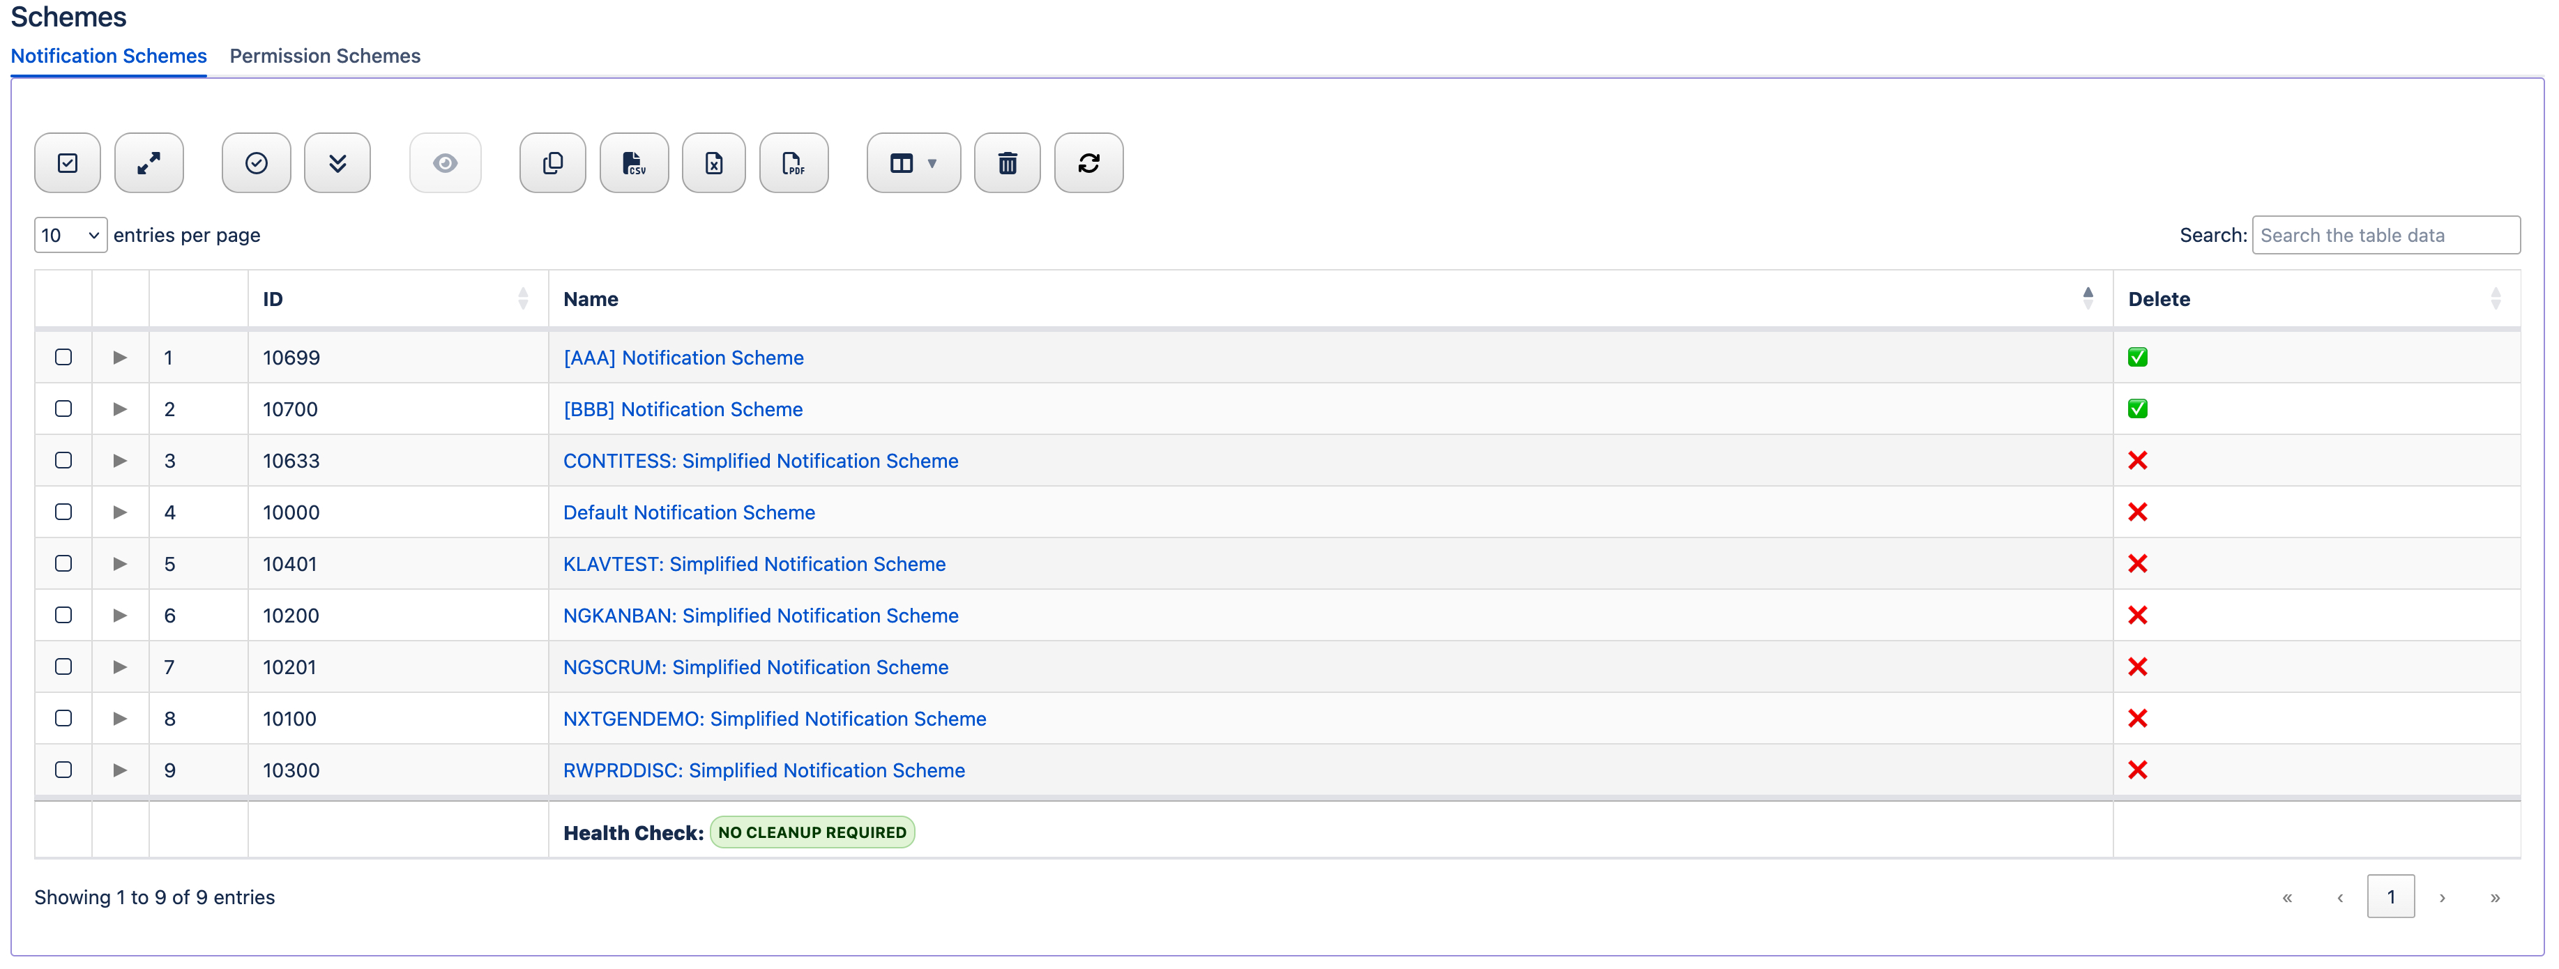Click the copy to clipboard icon
Viewport: 2559px width, 969px height.
tap(552, 163)
